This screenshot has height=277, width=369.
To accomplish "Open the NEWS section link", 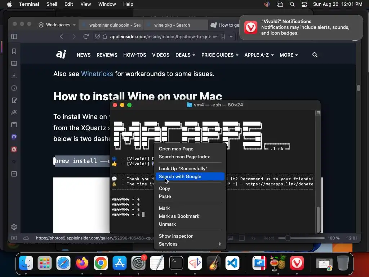I will point(84,55).
